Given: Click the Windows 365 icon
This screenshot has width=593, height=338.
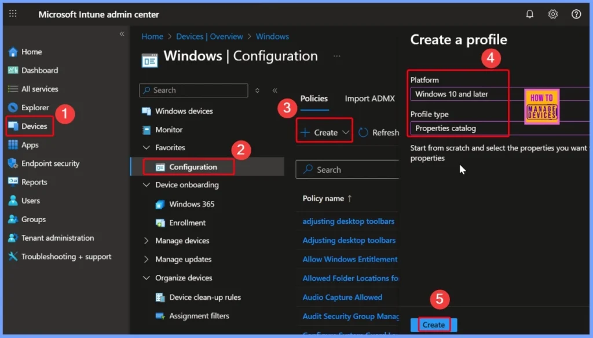Looking at the screenshot, I should 160,205.
